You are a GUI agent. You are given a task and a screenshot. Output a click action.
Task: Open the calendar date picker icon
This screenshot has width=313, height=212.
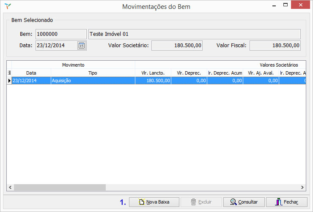(x=82, y=46)
